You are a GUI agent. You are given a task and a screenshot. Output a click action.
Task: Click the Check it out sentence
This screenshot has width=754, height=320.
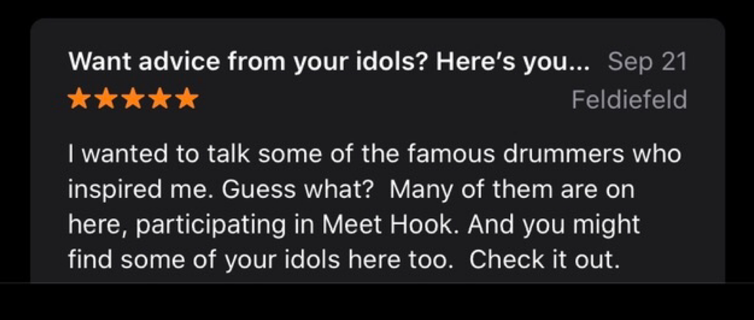pos(544,259)
